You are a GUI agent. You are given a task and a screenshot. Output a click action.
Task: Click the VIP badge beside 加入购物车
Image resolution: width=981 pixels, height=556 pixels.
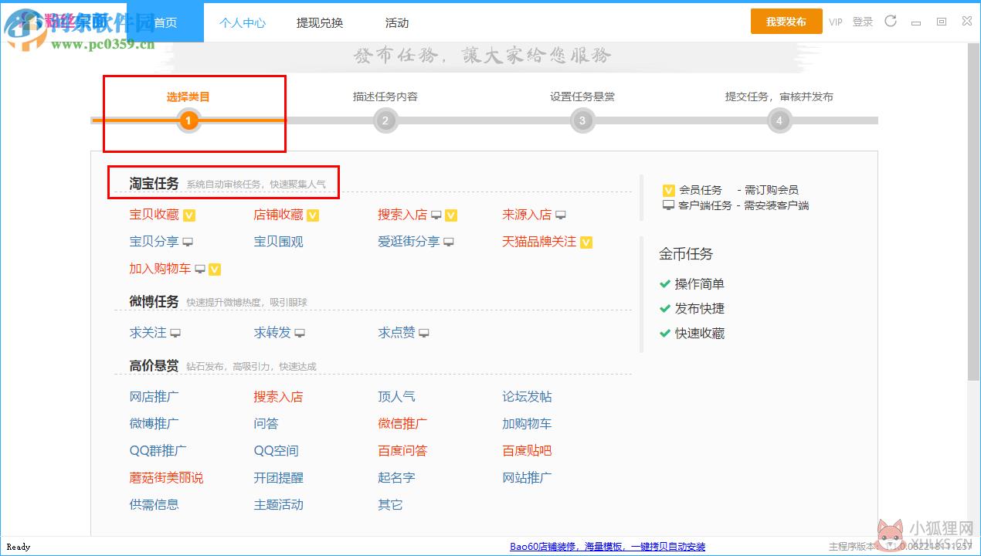pyautogui.click(x=215, y=270)
